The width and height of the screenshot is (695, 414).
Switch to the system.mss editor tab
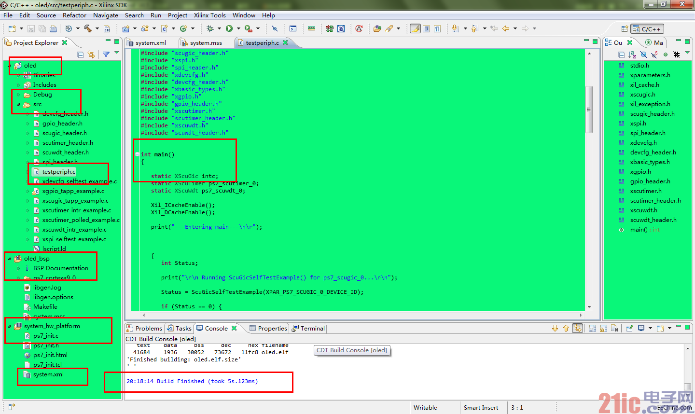206,43
